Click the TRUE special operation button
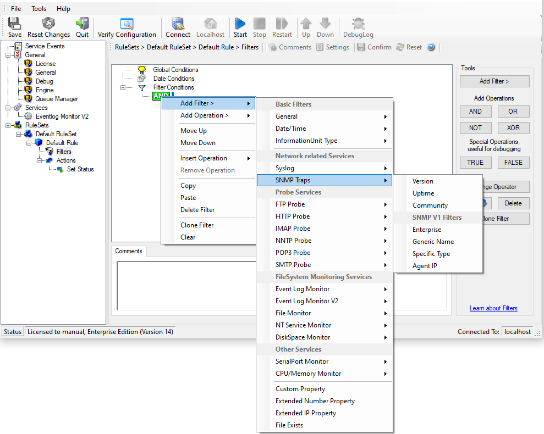 (475, 163)
